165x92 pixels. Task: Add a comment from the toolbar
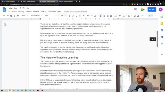pyautogui.click(x=92, y=16)
